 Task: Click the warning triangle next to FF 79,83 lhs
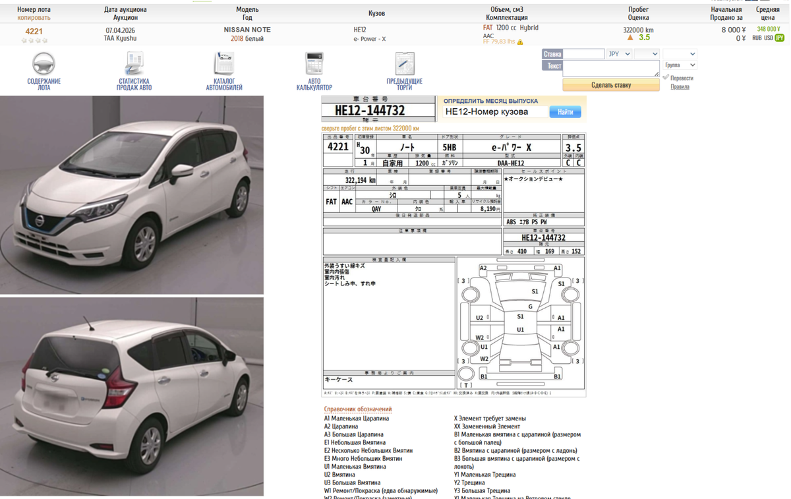pos(521,42)
